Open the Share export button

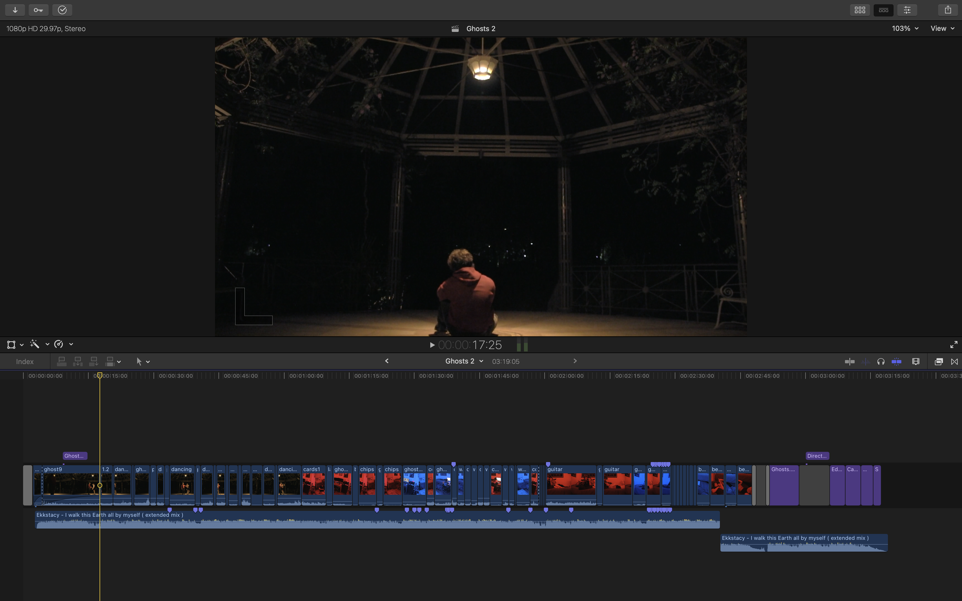pyautogui.click(x=948, y=10)
